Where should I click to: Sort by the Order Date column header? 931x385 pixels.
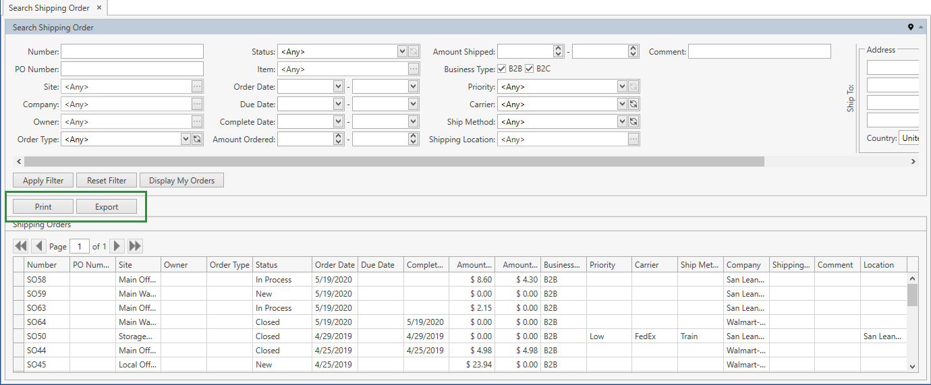pyautogui.click(x=334, y=265)
